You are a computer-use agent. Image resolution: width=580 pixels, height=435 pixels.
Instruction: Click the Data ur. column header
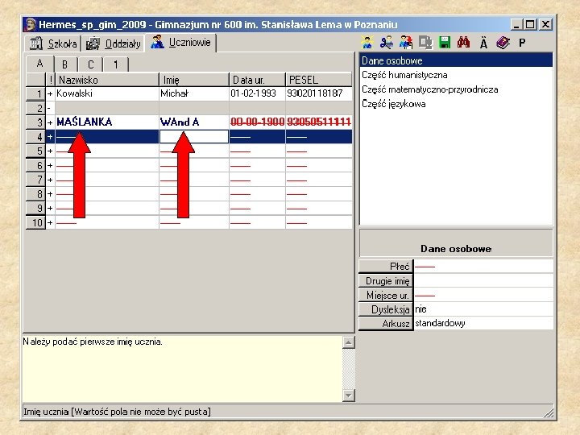tap(258, 80)
